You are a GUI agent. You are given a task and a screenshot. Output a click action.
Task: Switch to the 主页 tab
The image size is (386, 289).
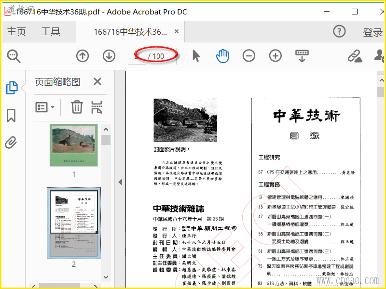[x=16, y=31]
